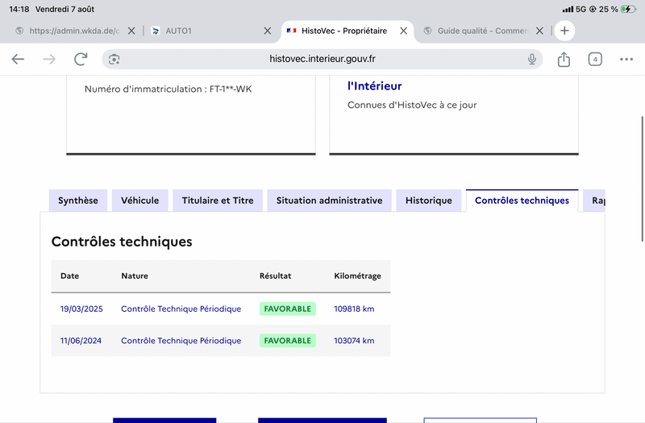Click the Résultat column header
Image resolution: width=645 pixels, height=423 pixels.
tap(275, 276)
